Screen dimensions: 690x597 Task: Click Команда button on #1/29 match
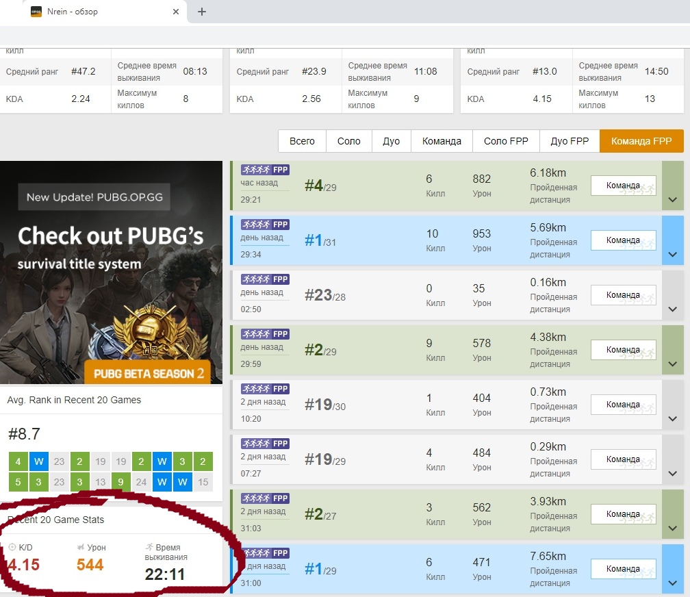pyautogui.click(x=623, y=569)
